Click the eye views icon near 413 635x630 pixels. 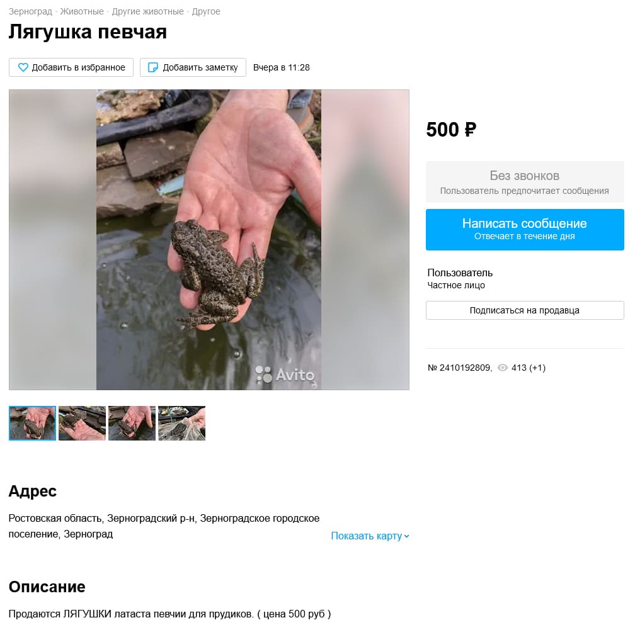click(x=502, y=368)
